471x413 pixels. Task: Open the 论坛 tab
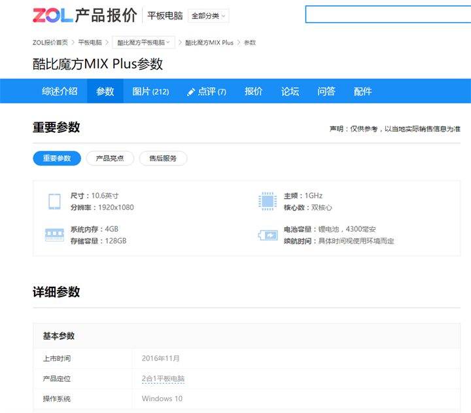pos(290,91)
